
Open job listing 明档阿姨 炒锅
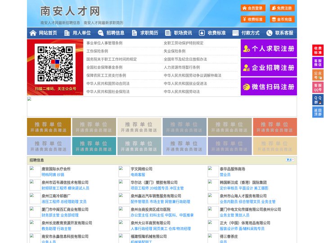53,175
